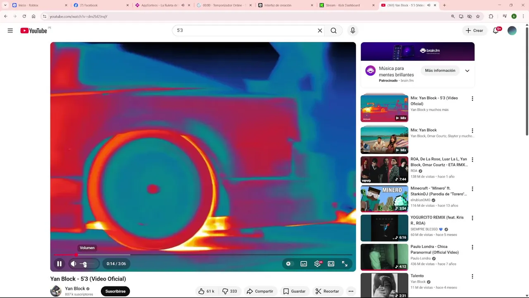
Task: Clear the search box with X
Action: 320,31
